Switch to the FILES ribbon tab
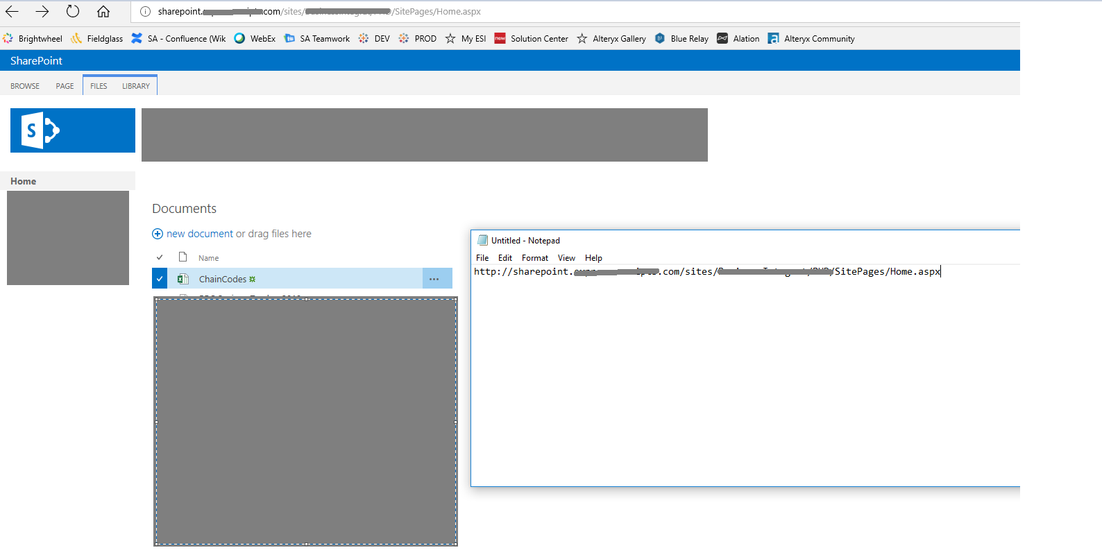 (x=99, y=86)
